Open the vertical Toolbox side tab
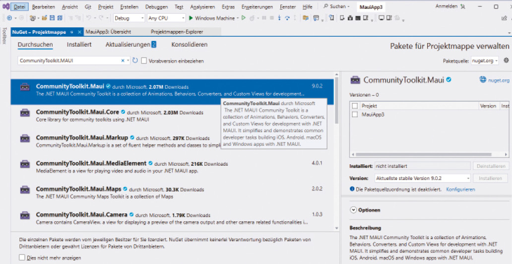 [4, 35]
